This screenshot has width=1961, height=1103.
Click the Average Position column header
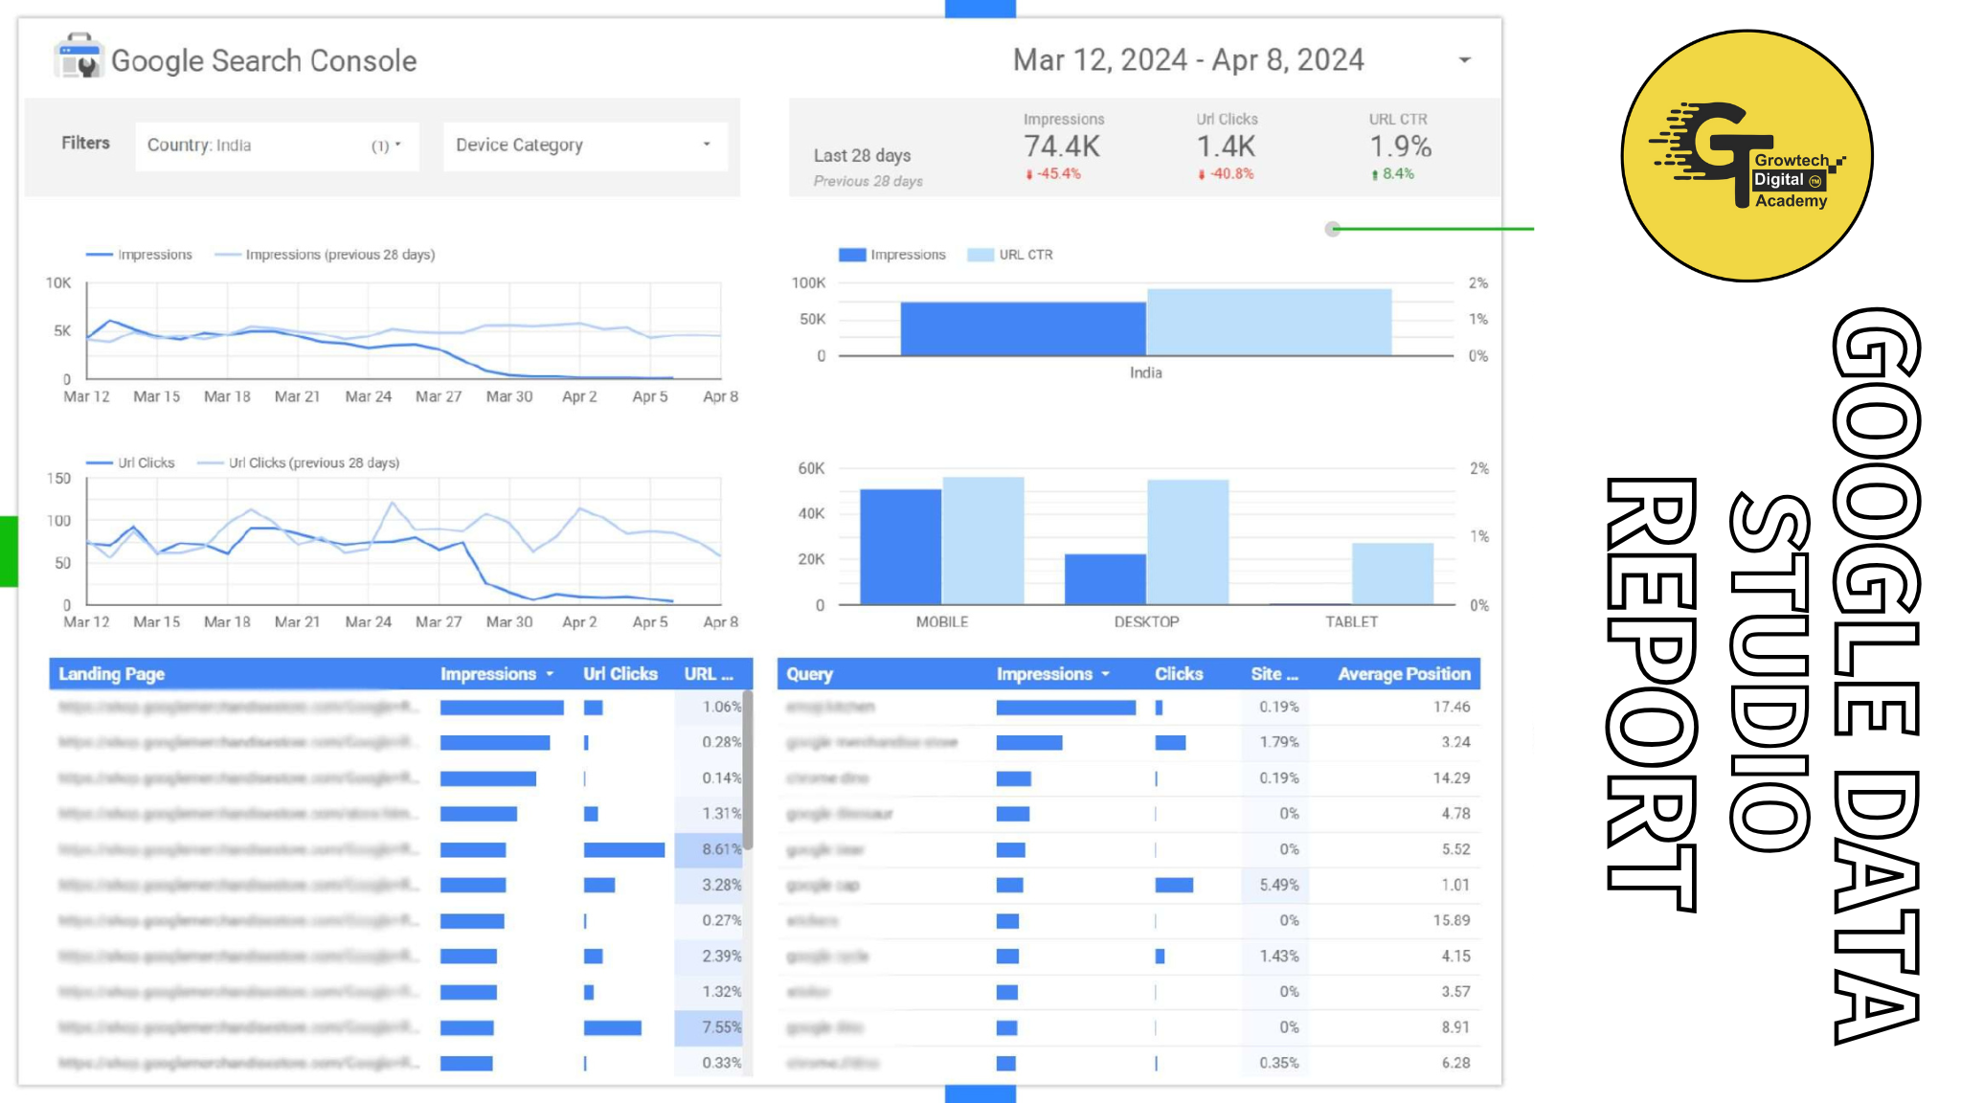(x=1403, y=674)
